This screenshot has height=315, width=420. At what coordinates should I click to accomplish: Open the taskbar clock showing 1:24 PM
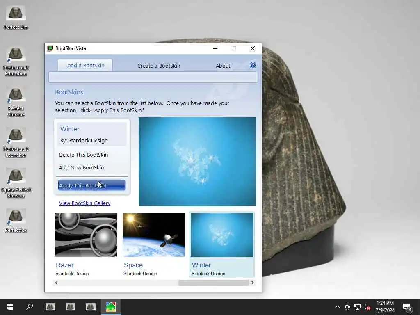click(385, 307)
